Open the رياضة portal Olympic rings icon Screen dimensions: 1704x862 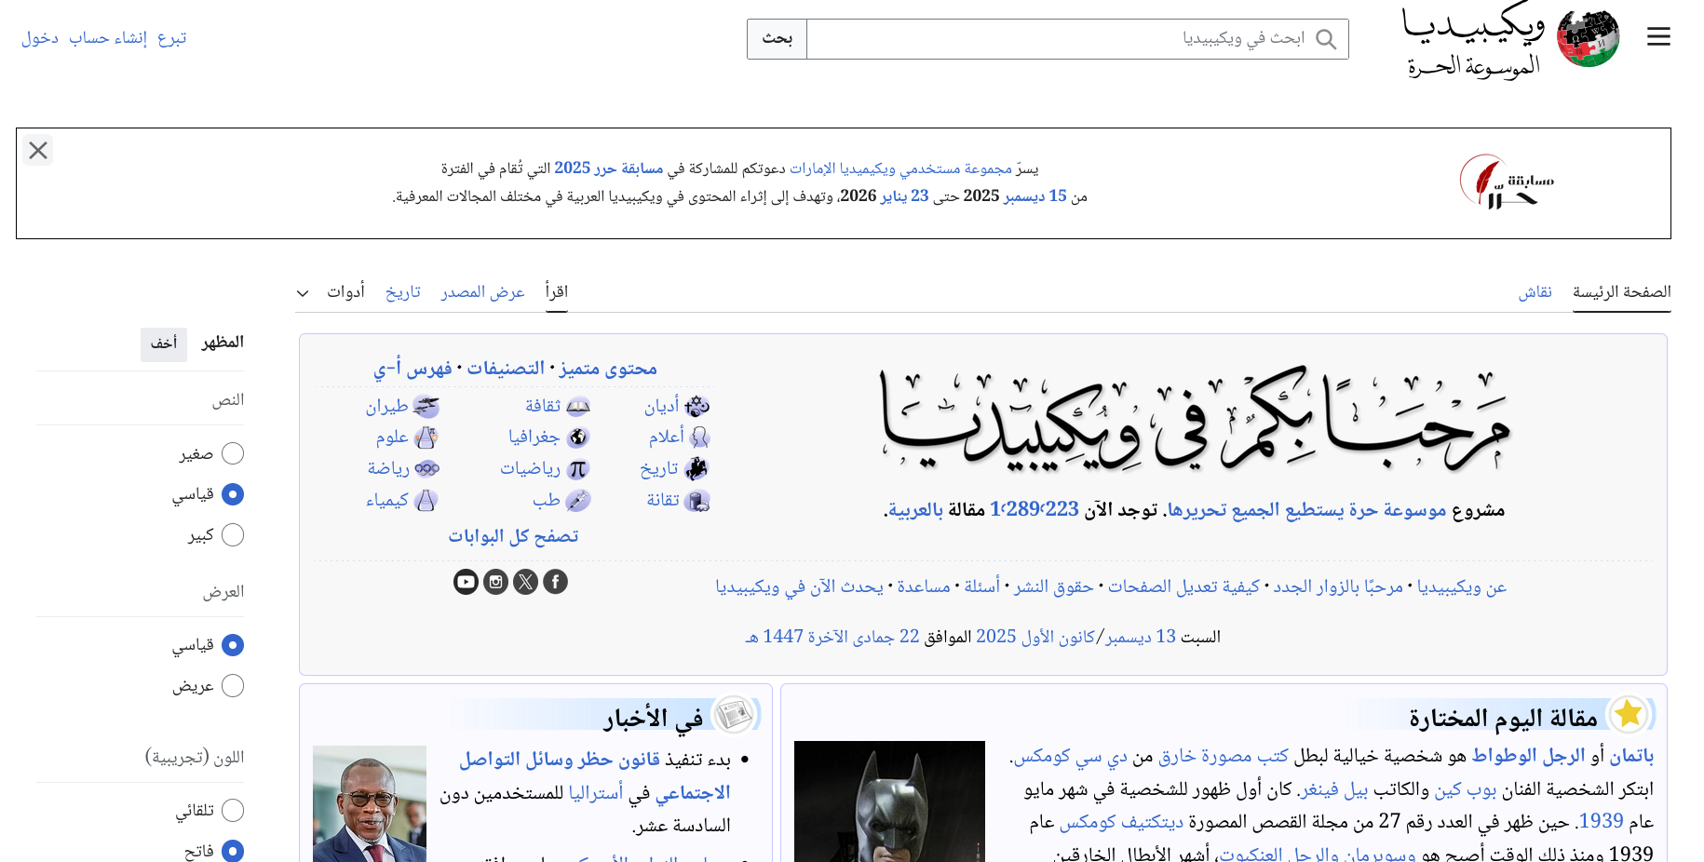pyautogui.click(x=426, y=468)
